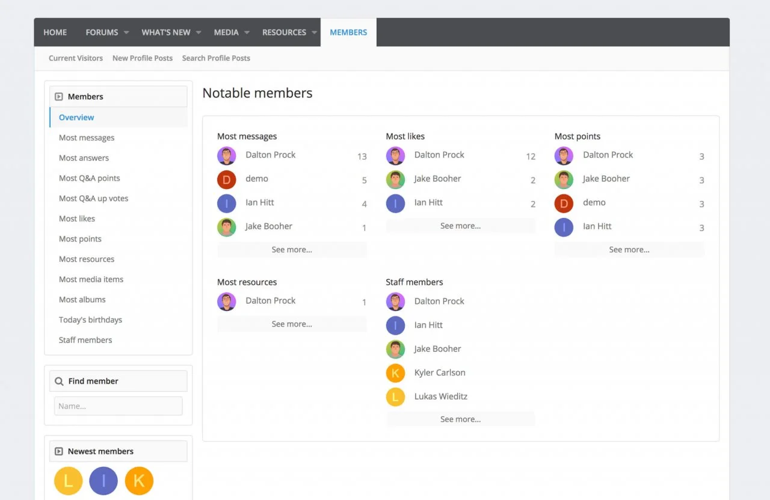Click the magnifier icon beside Find member
This screenshot has width=770, height=500.
click(59, 381)
